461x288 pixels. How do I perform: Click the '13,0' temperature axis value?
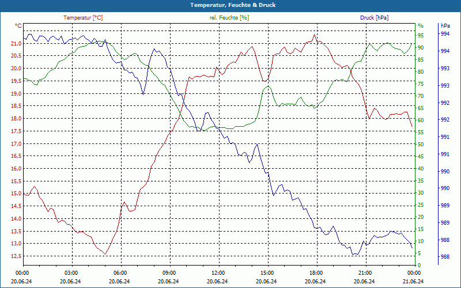click(x=16, y=244)
